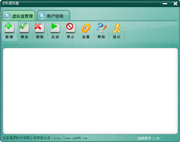180x142 pixels.
Task: Click the 退出 (exit) running man icon
Action: [x=117, y=28]
